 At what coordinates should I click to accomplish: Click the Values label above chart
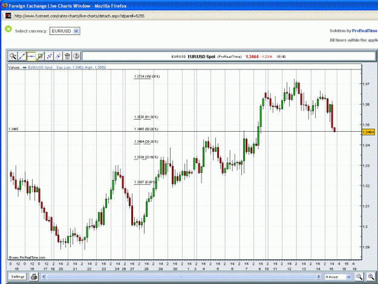pyautogui.click(x=14, y=68)
